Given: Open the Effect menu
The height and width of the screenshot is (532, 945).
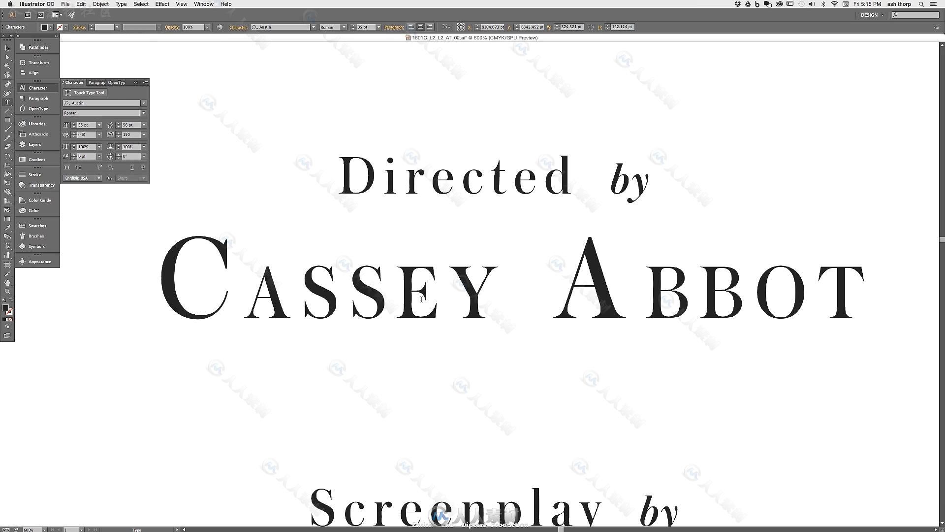Looking at the screenshot, I should 162,4.
